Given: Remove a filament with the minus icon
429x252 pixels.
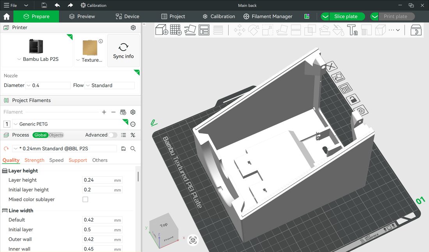Looking at the screenshot, I should 113,112.
